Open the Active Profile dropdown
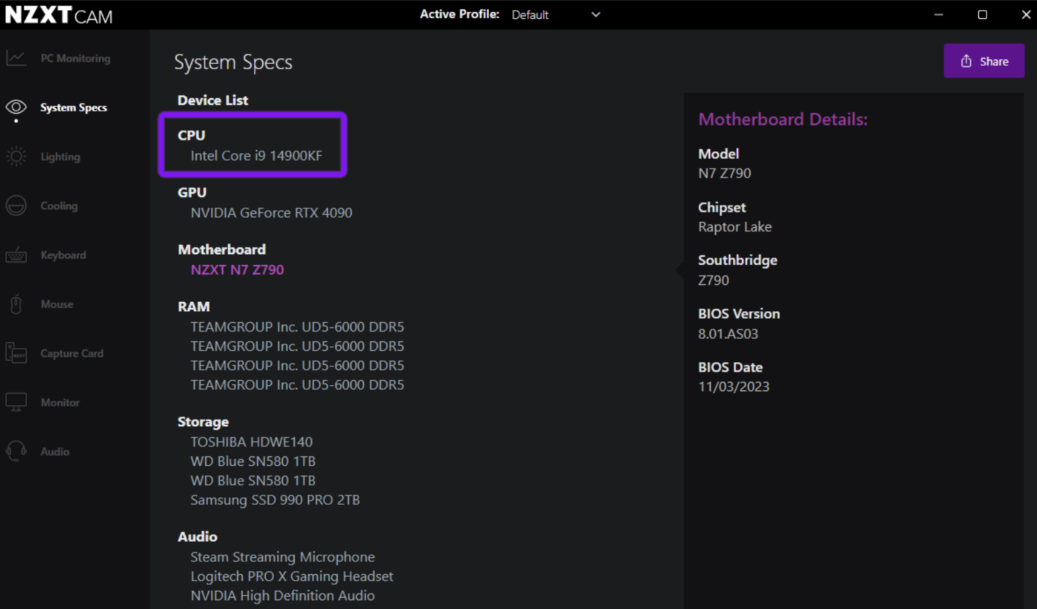 (555, 15)
